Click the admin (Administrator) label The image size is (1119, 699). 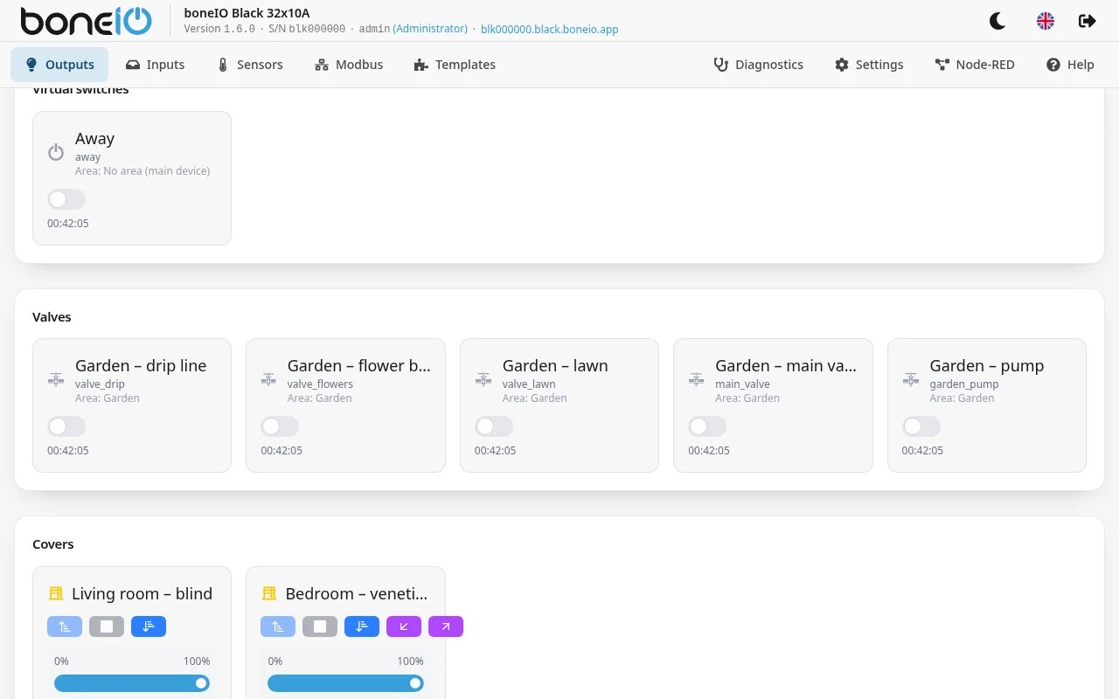pos(413,29)
